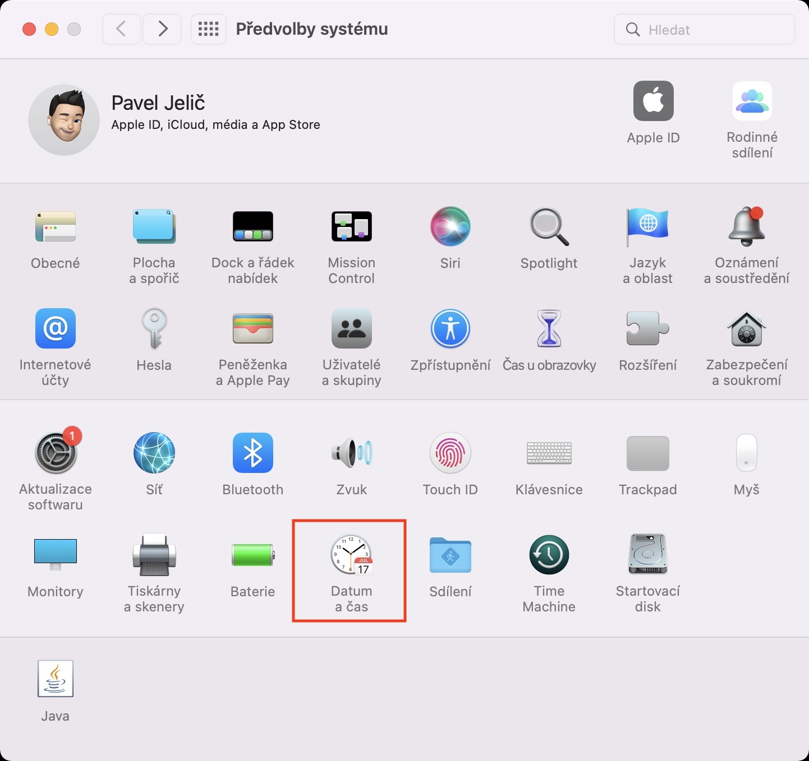This screenshot has width=809, height=761.
Task: Open Uživatelé a skupiny pane
Action: [352, 328]
